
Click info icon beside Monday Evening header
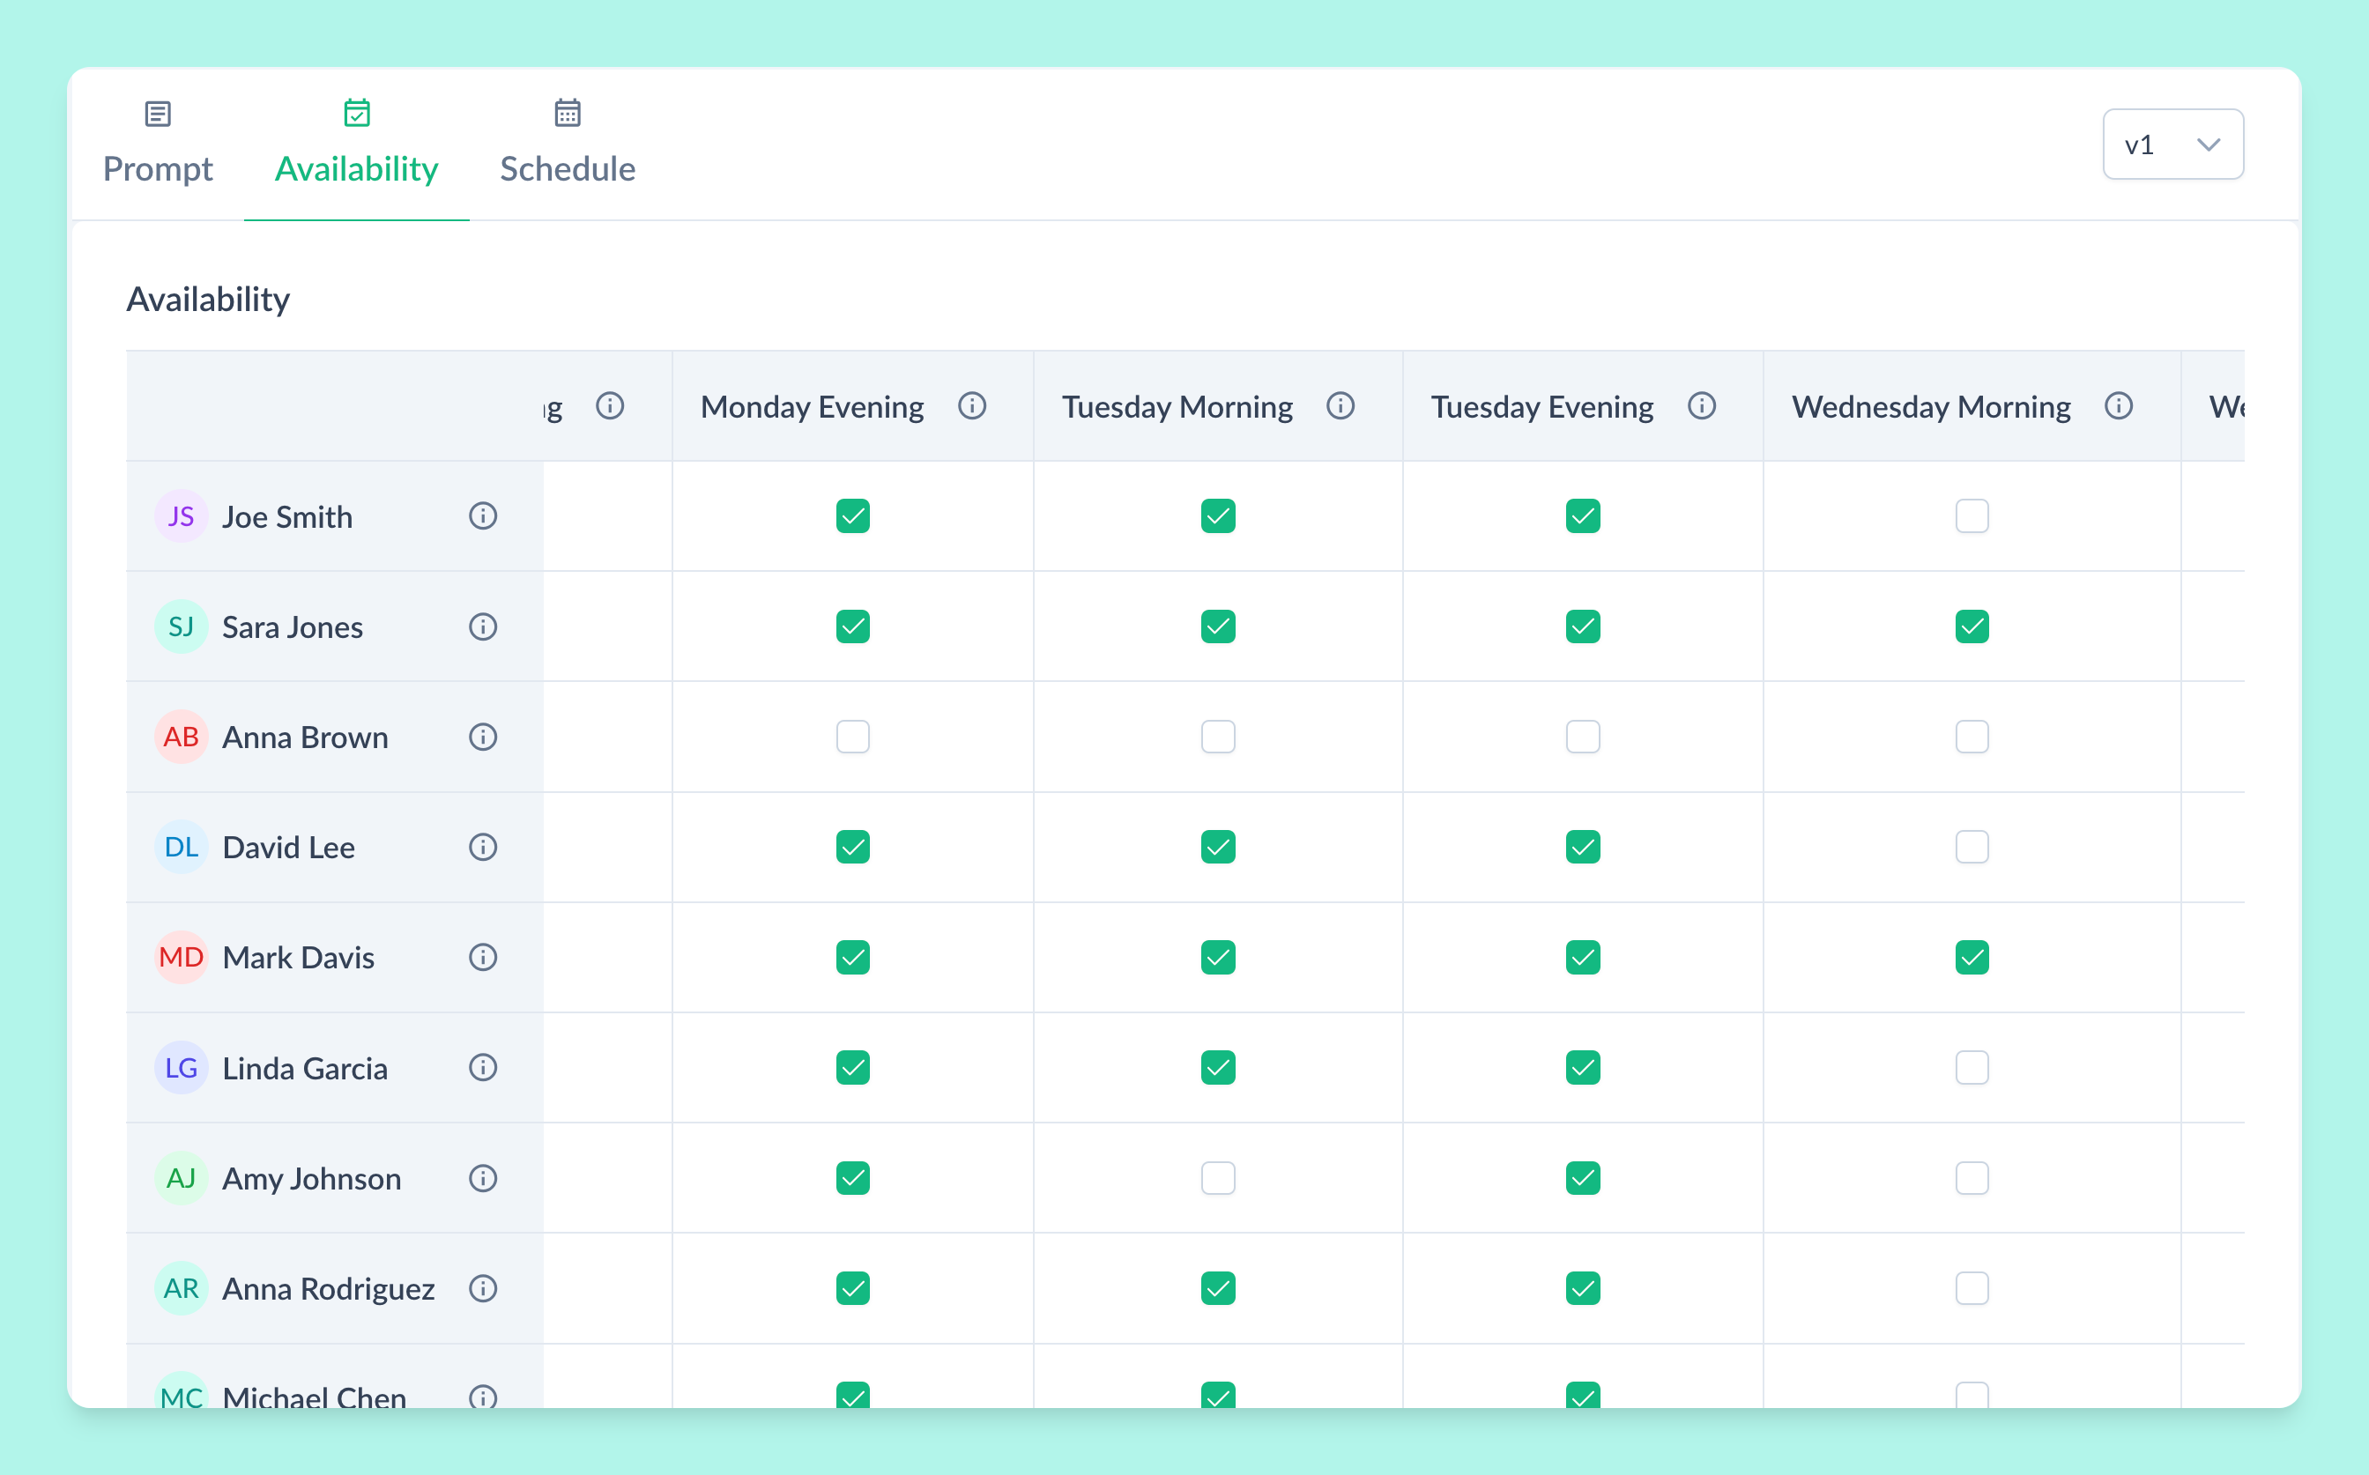click(x=972, y=406)
